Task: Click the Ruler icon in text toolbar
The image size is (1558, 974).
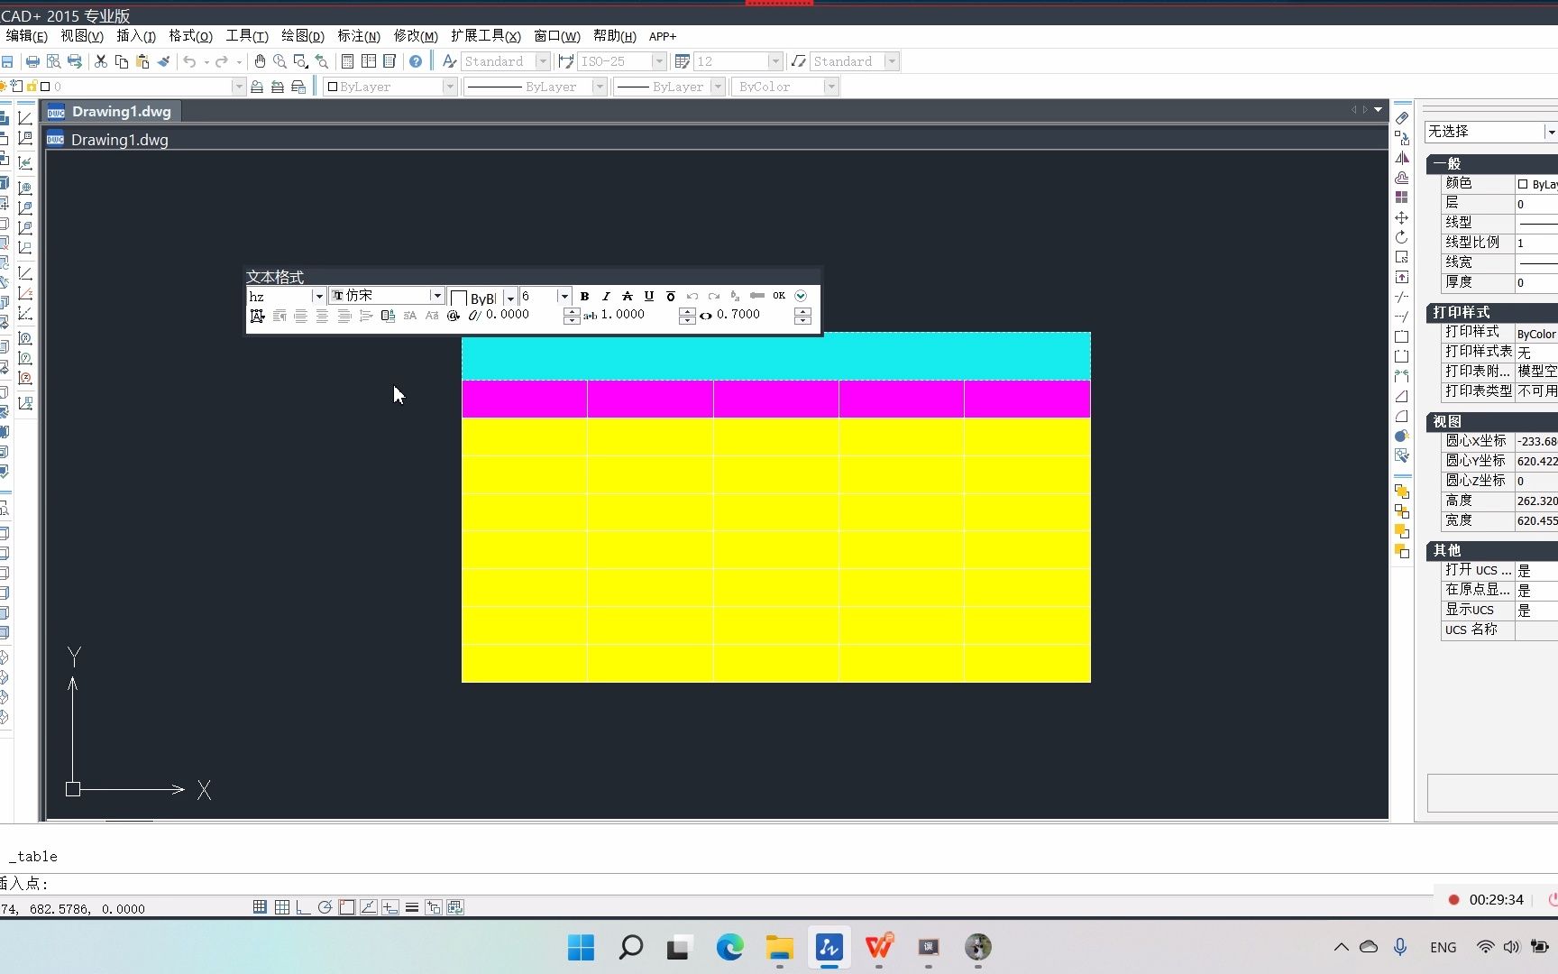Action: click(x=757, y=296)
